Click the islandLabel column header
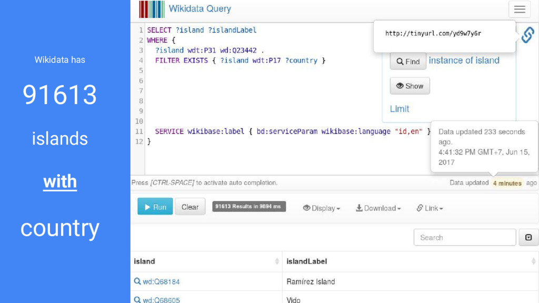539x303 pixels. [x=411, y=261]
